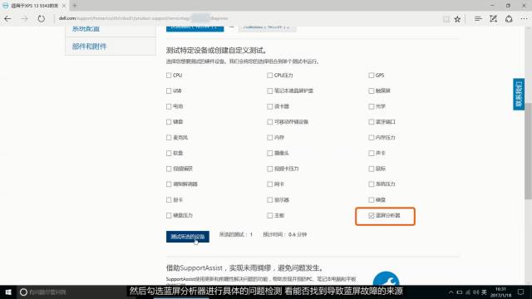Uncheck the 蓝屏分析器 blue screen analyzer
This screenshot has height=299, width=532.
(x=372, y=215)
